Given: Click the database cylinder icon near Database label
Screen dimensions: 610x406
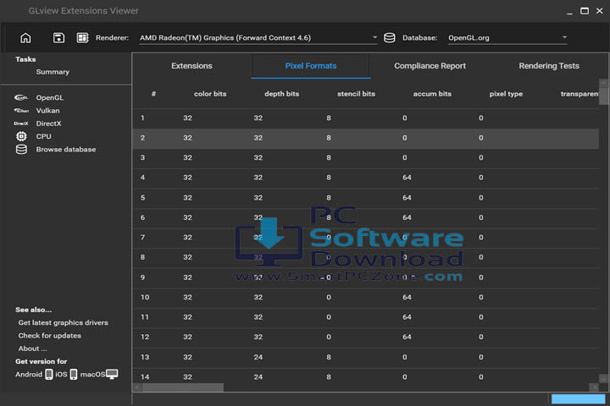Looking at the screenshot, I should [x=390, y=38].
